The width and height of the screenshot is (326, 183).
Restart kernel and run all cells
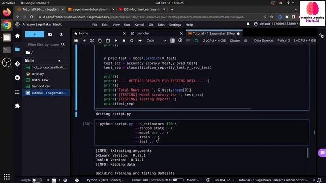(x=140, y=41)
